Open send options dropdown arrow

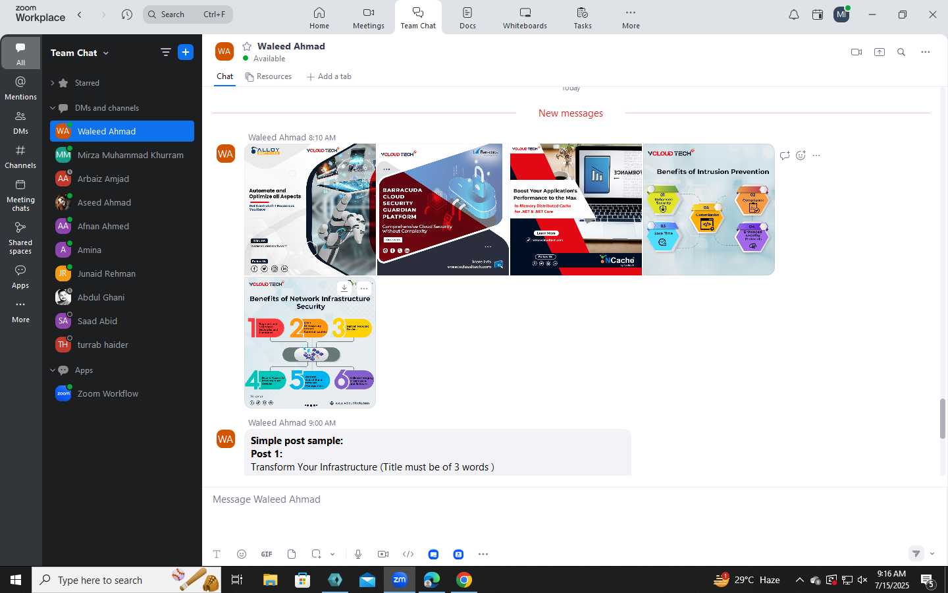pyautogui.click(x=932, y=553)
